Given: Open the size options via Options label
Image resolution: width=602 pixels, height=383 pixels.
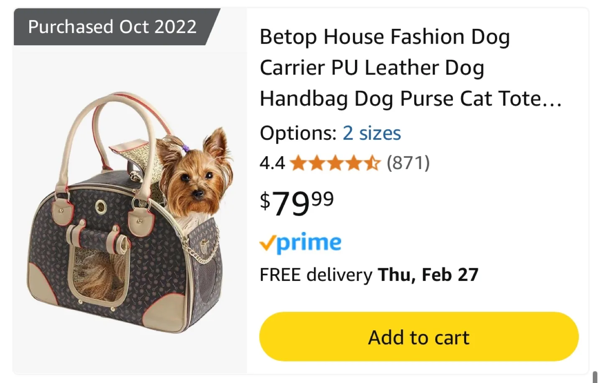Looking at the screenshot, I should [x=297, y=133].
